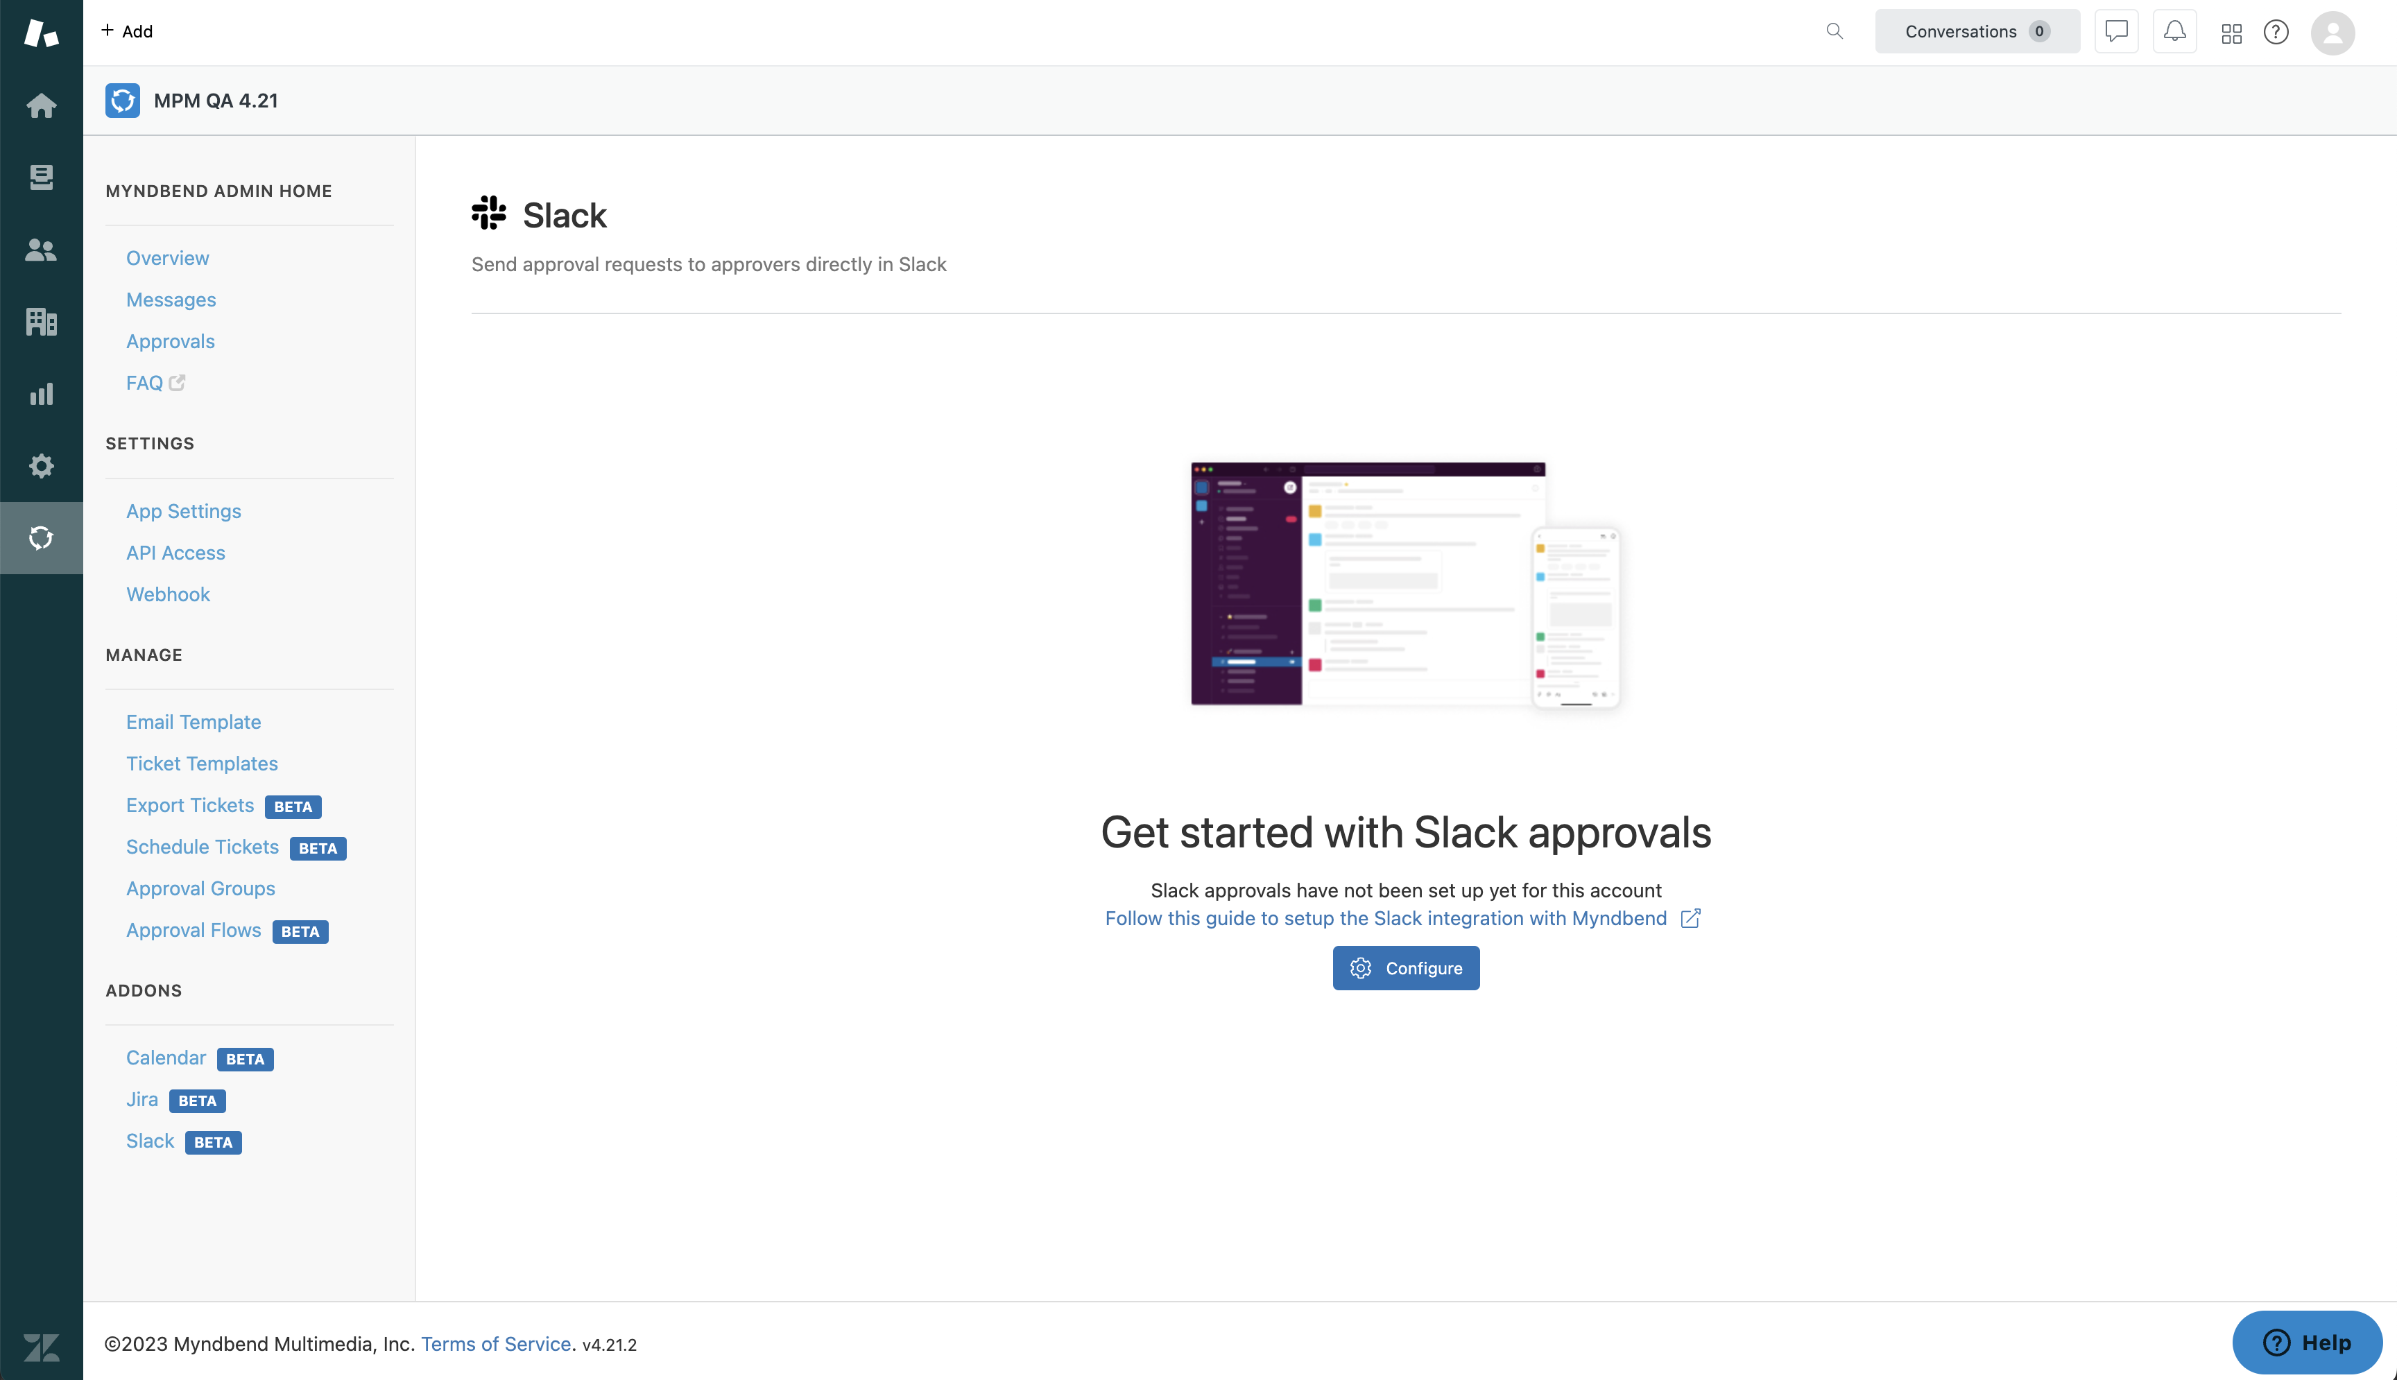Open the Calendar addon
Image resolution: width=2397 pixels, height=1380 pixels.
166,1058
